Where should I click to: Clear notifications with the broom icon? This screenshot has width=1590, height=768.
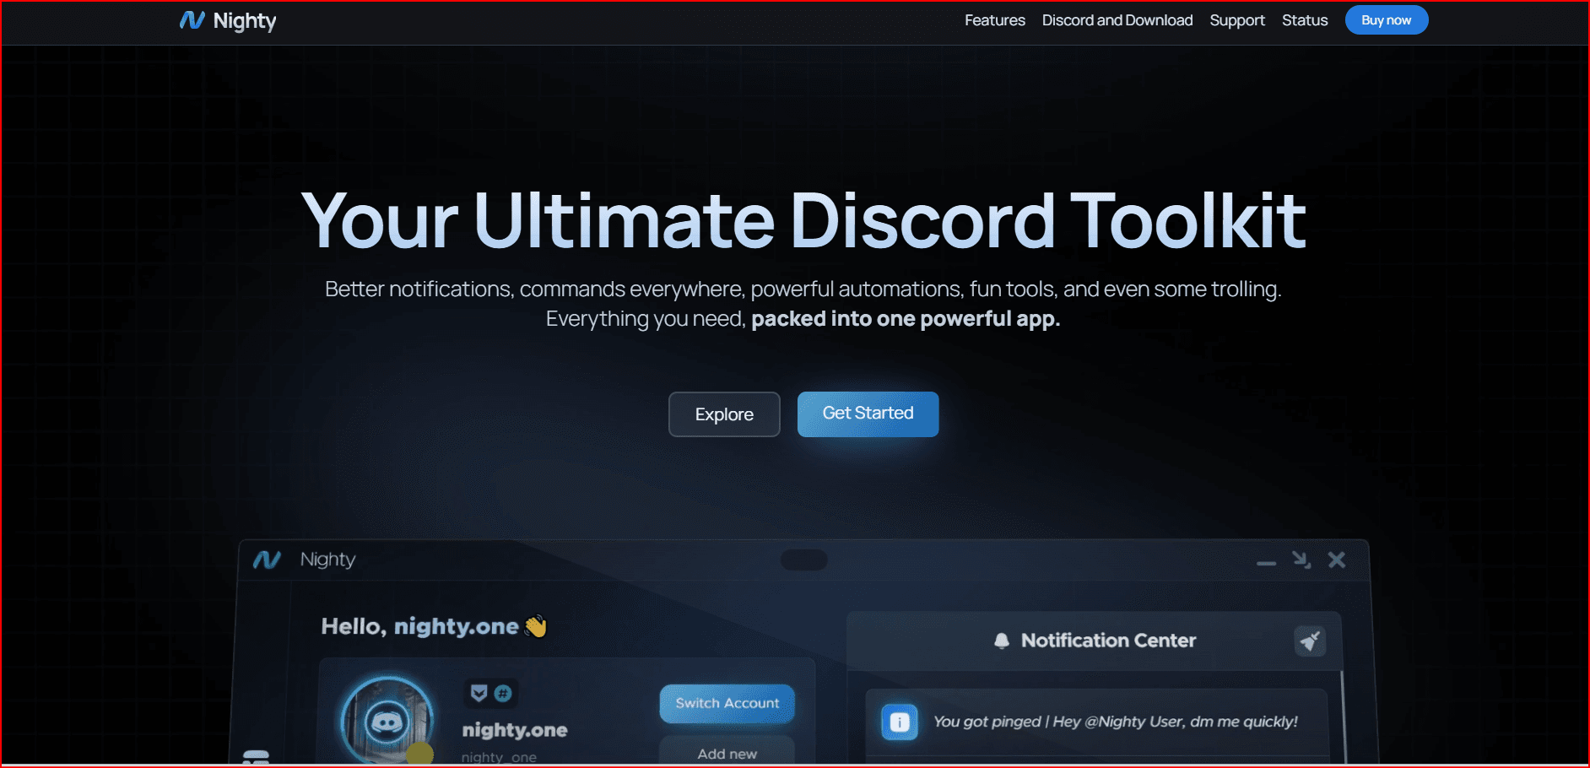point(1309,641)
